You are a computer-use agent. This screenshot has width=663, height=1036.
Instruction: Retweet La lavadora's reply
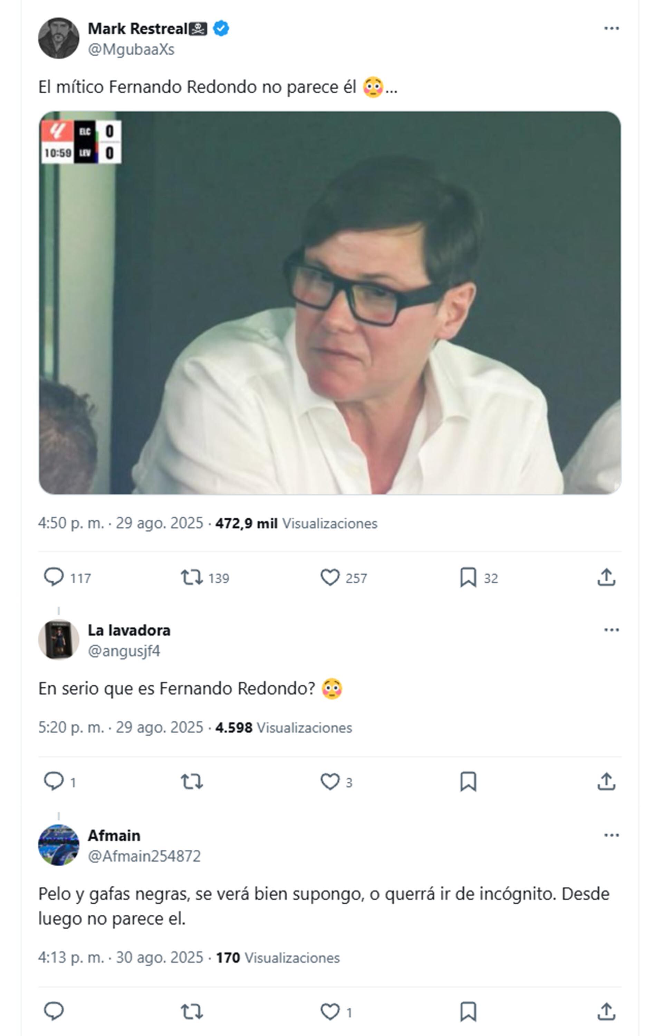192,781
